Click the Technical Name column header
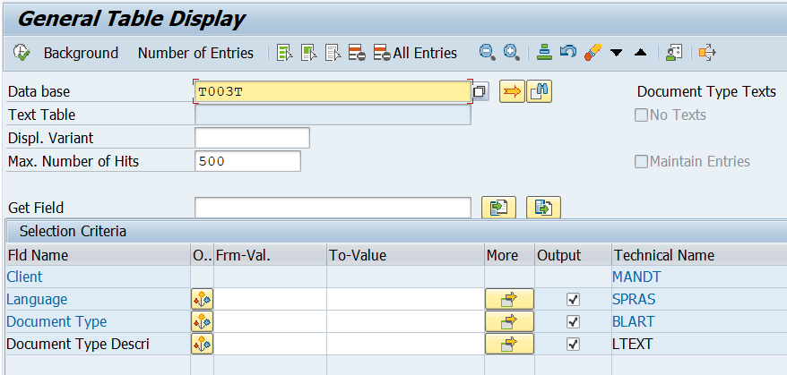Viewport: 787px width, 375px height. 699,255
